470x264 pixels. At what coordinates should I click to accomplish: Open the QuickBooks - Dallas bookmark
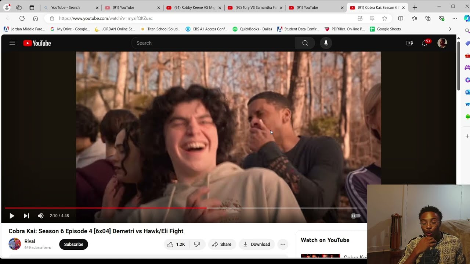[x=252, y=29]
